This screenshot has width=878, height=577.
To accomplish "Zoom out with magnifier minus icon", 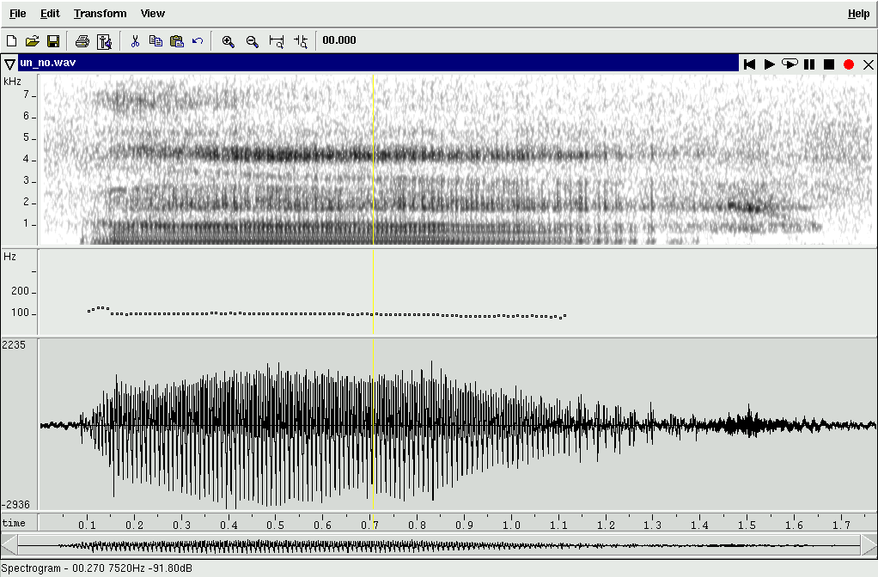I will click(252, 40).
